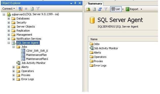Select the CDW_SVR_SVR_0 job
160x94 pixels.
[x=37, y=51]
